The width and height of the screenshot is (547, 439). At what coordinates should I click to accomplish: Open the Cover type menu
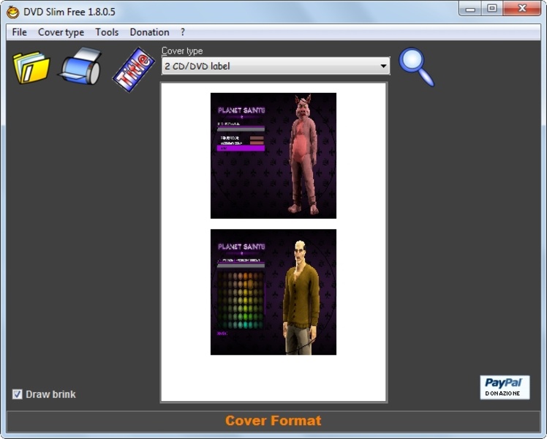(61, 32)
